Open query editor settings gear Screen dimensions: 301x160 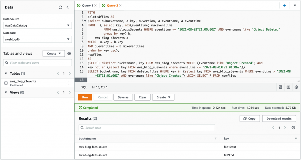296,87
